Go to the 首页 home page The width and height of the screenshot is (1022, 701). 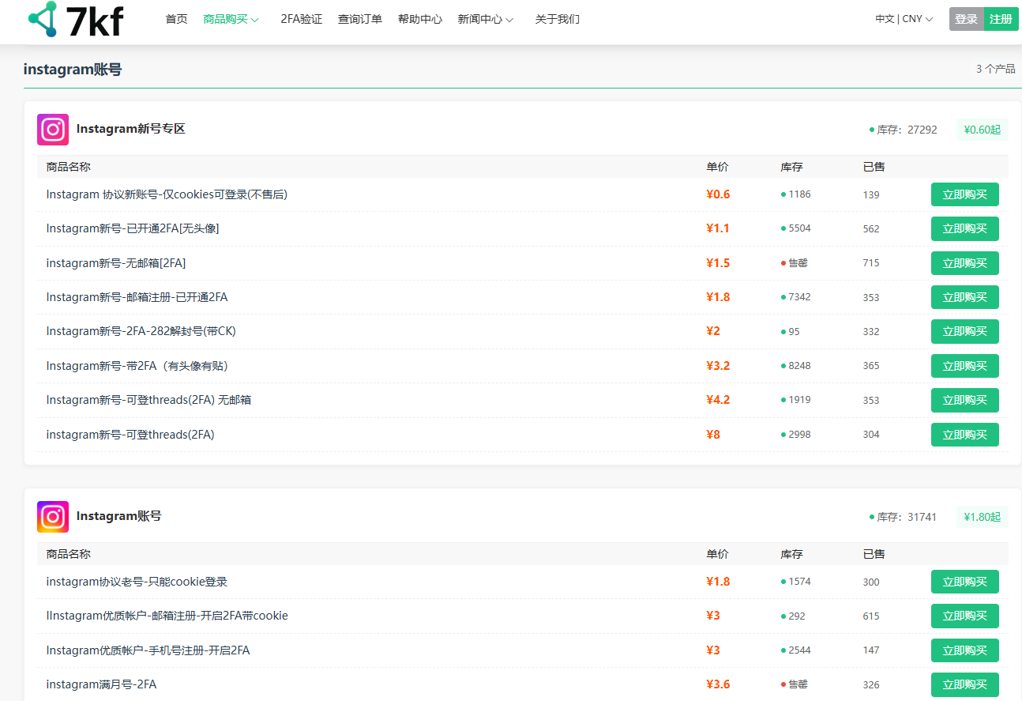point(176,19)
